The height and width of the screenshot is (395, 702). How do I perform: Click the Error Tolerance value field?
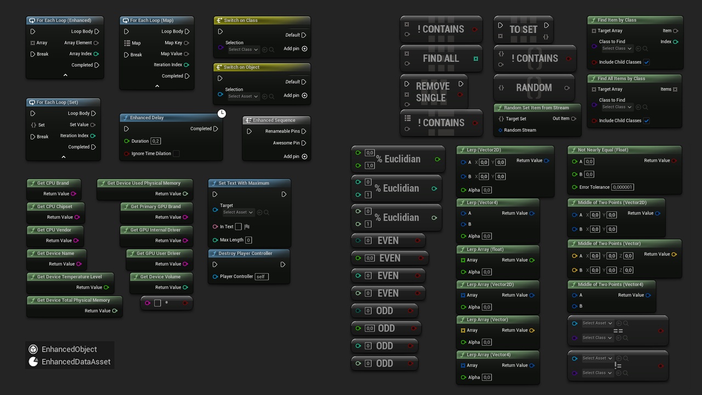[622, 187]
